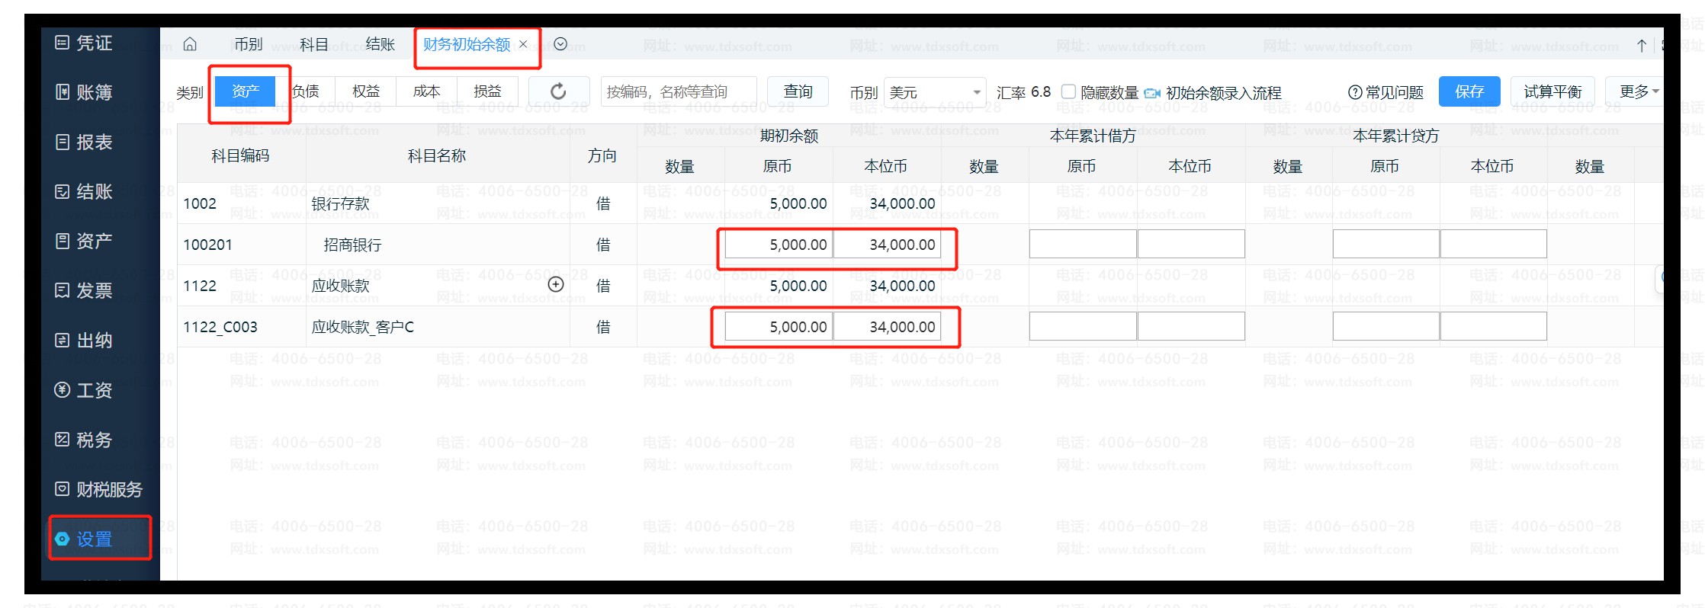Toggle the 隐藏数量 checkbox
The width and height of the screenshot is (1705, 608).
click(1069, 92)
